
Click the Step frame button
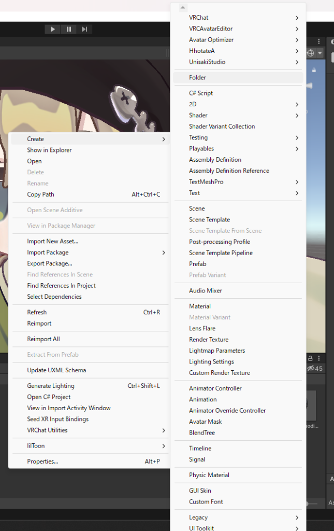(84, 29)
